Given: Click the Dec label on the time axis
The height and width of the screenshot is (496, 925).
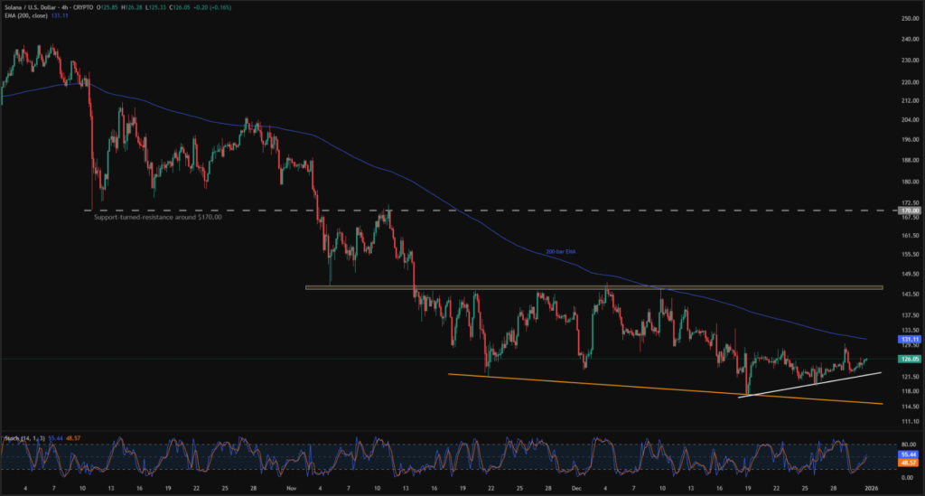Looking at the screenshot, I should coord(576,489).
